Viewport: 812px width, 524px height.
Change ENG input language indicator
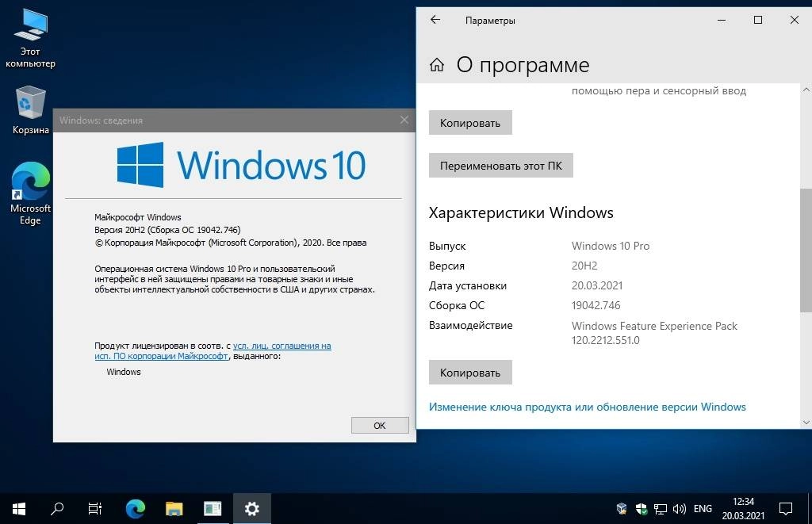[703, 509]
